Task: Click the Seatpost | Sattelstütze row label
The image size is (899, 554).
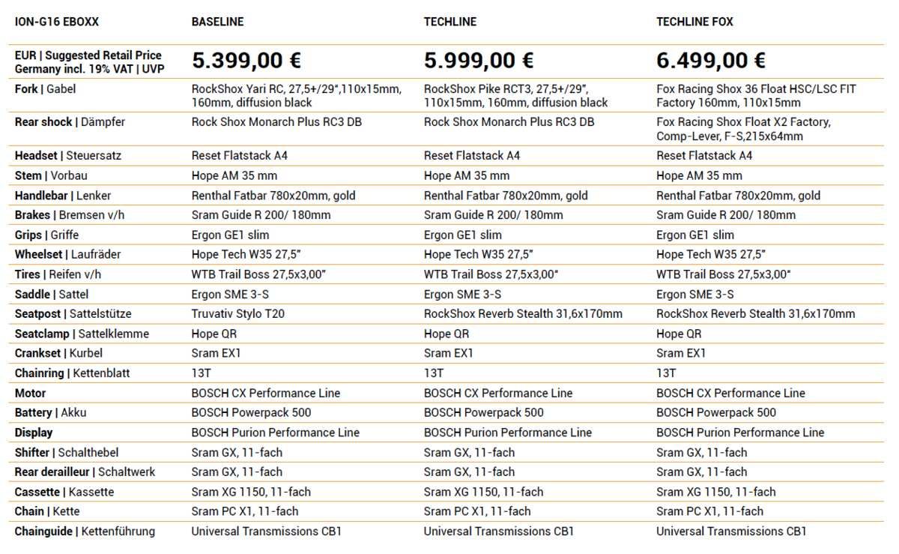Action: 73,314
